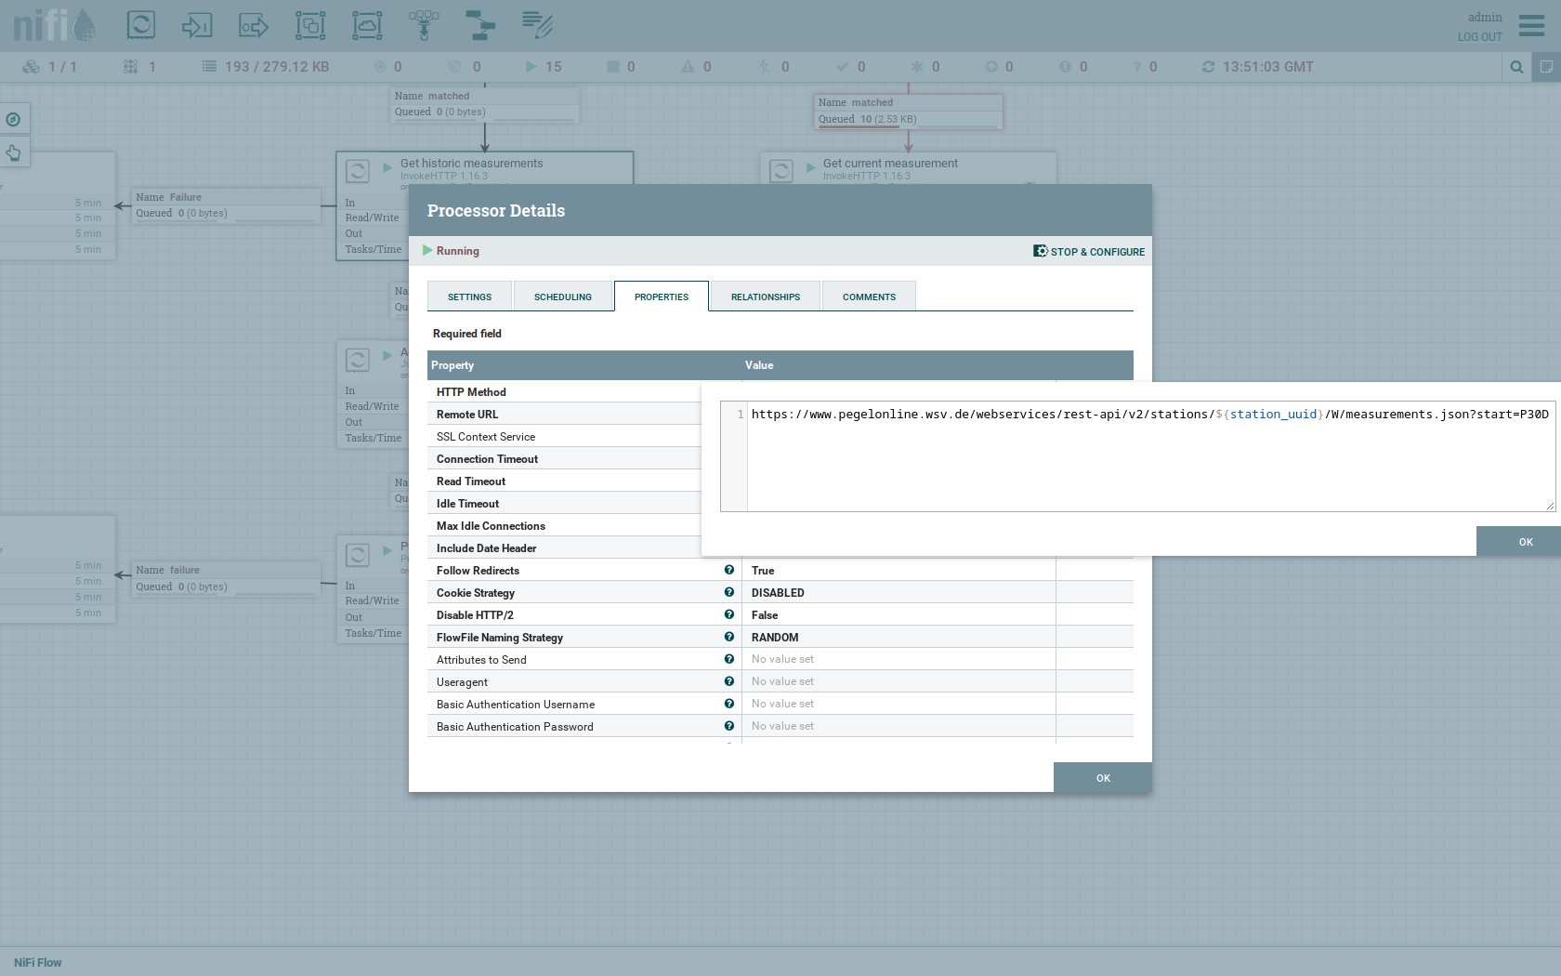Click the Process Group toolbar icon
Screen dimensions: 1561x976
coord(310,25)
